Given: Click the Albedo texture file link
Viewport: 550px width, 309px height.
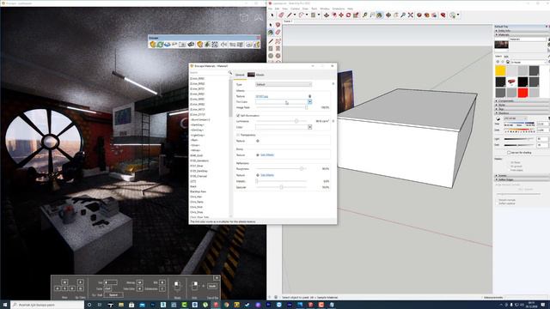Looking at the screenshot, I should (x=262, y=96).
